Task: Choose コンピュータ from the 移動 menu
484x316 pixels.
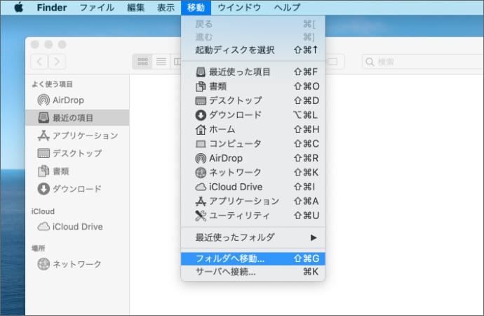Action: coord(235,144)
